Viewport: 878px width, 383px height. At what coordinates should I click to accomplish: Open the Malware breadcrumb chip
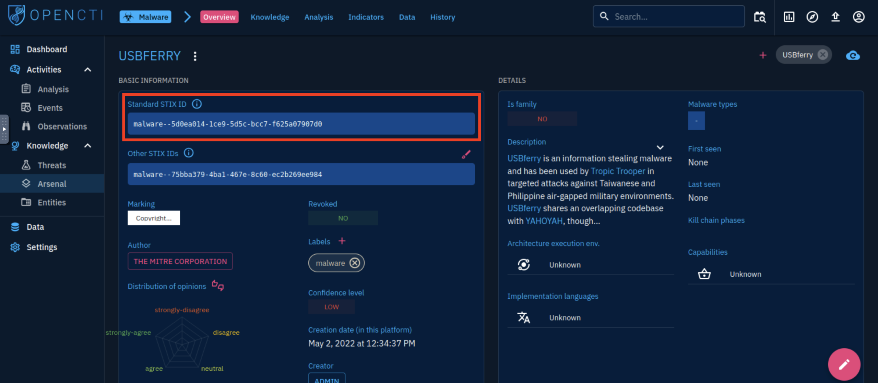coord(145,17)
